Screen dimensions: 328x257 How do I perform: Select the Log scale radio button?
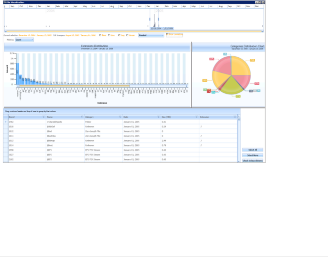pyautogui.click(x=119, y=35)
